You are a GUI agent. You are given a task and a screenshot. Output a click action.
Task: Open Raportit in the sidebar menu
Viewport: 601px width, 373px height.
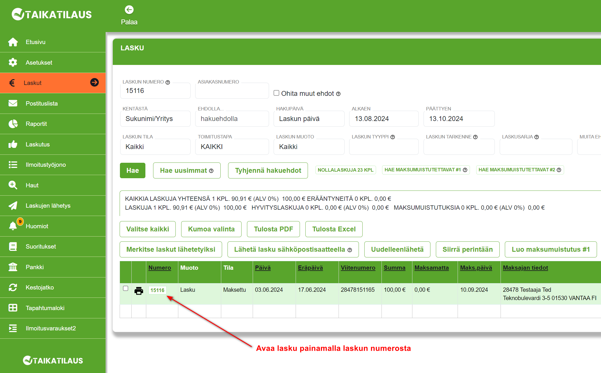point(53,124)
